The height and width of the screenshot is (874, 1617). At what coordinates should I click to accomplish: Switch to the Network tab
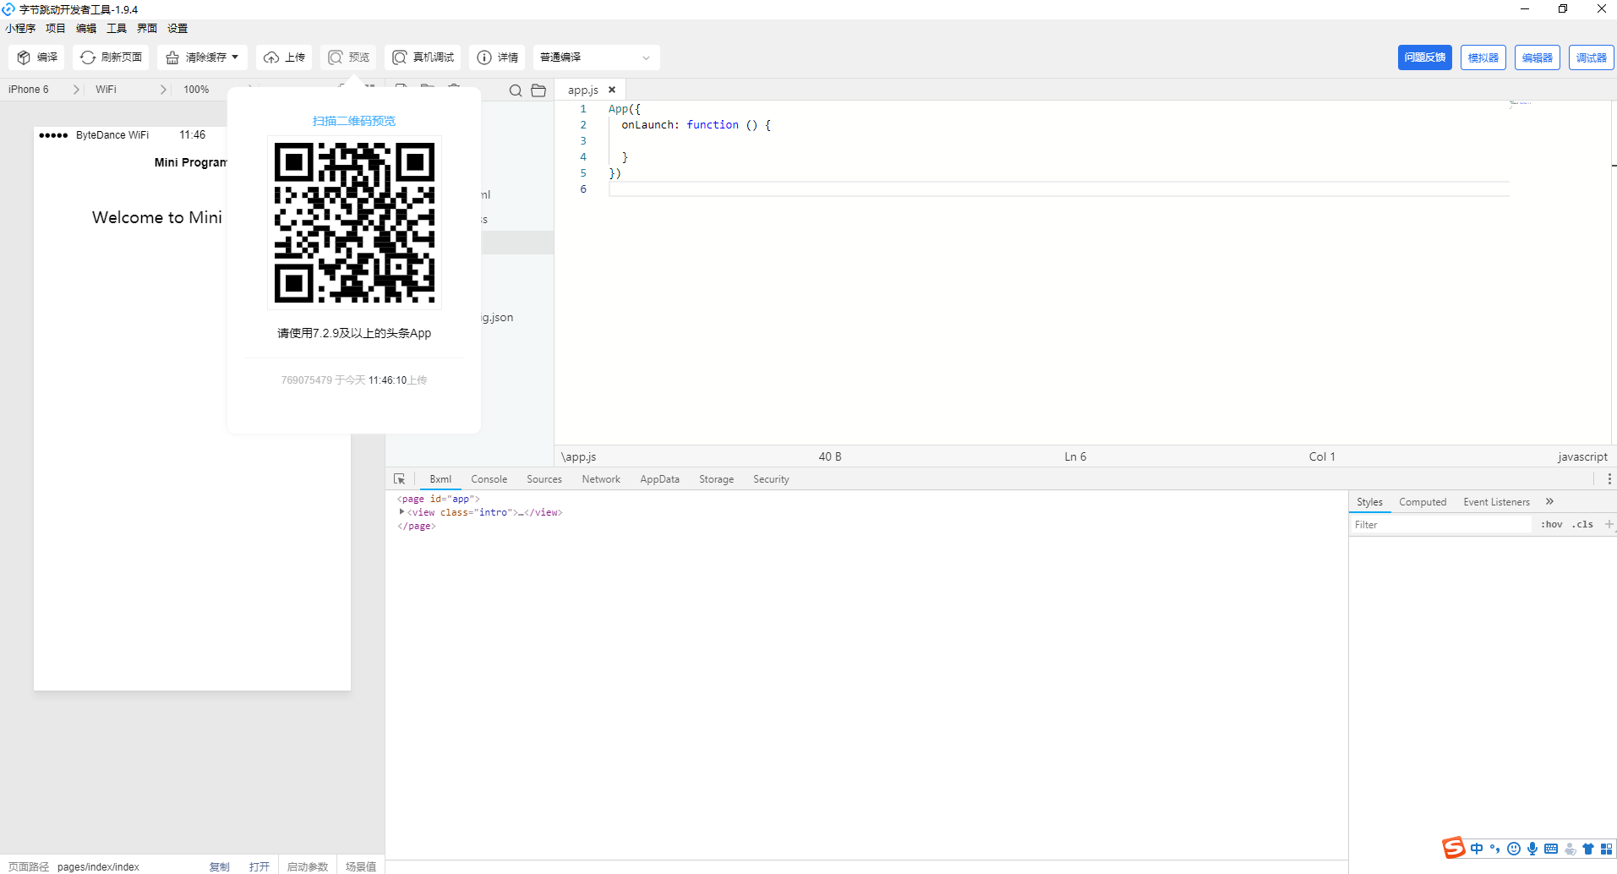[x=601, y=479]
